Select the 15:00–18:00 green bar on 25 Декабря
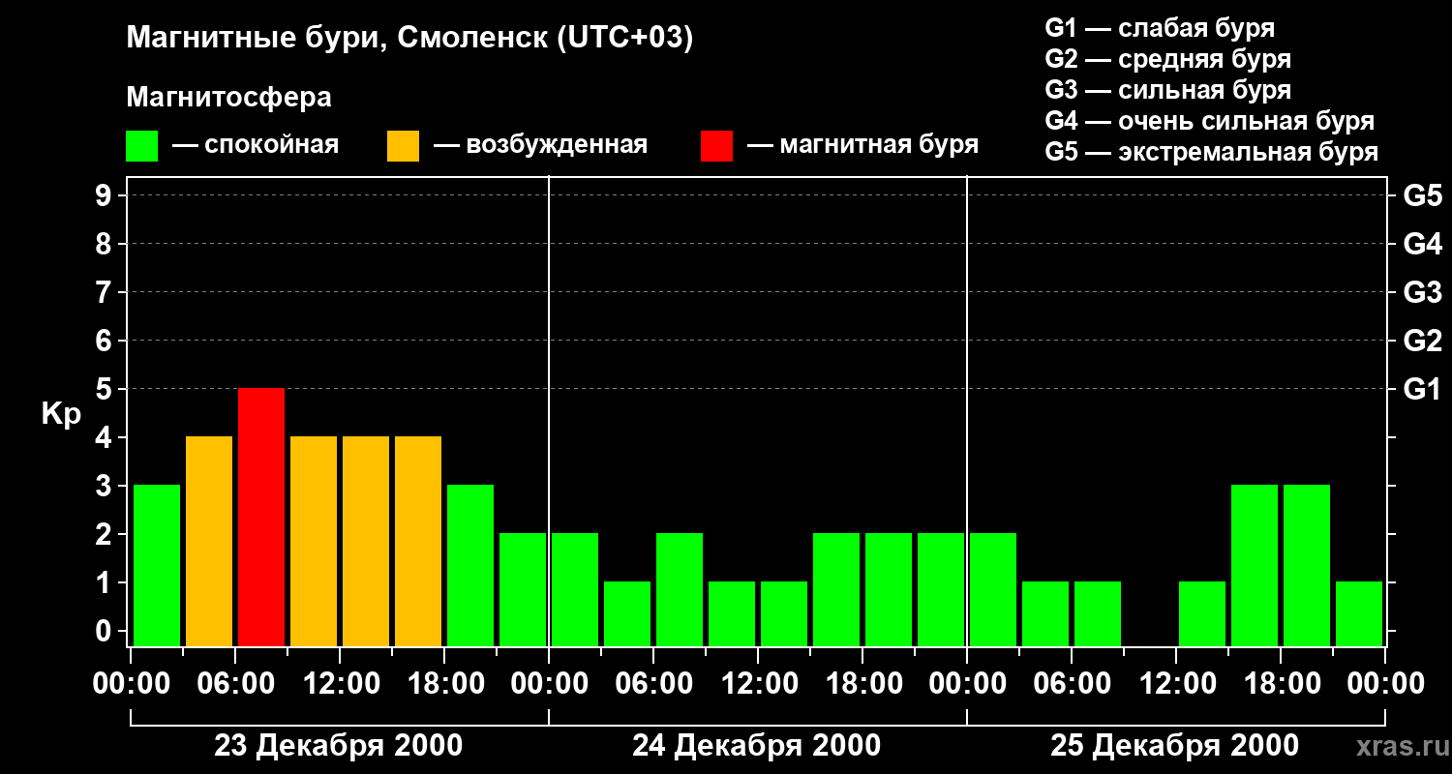The width and height of the screenshot is (1452, 774). coord(1255,565)
